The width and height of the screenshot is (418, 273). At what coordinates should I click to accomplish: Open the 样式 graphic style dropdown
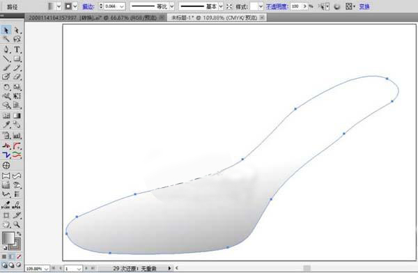coord(261,6)
